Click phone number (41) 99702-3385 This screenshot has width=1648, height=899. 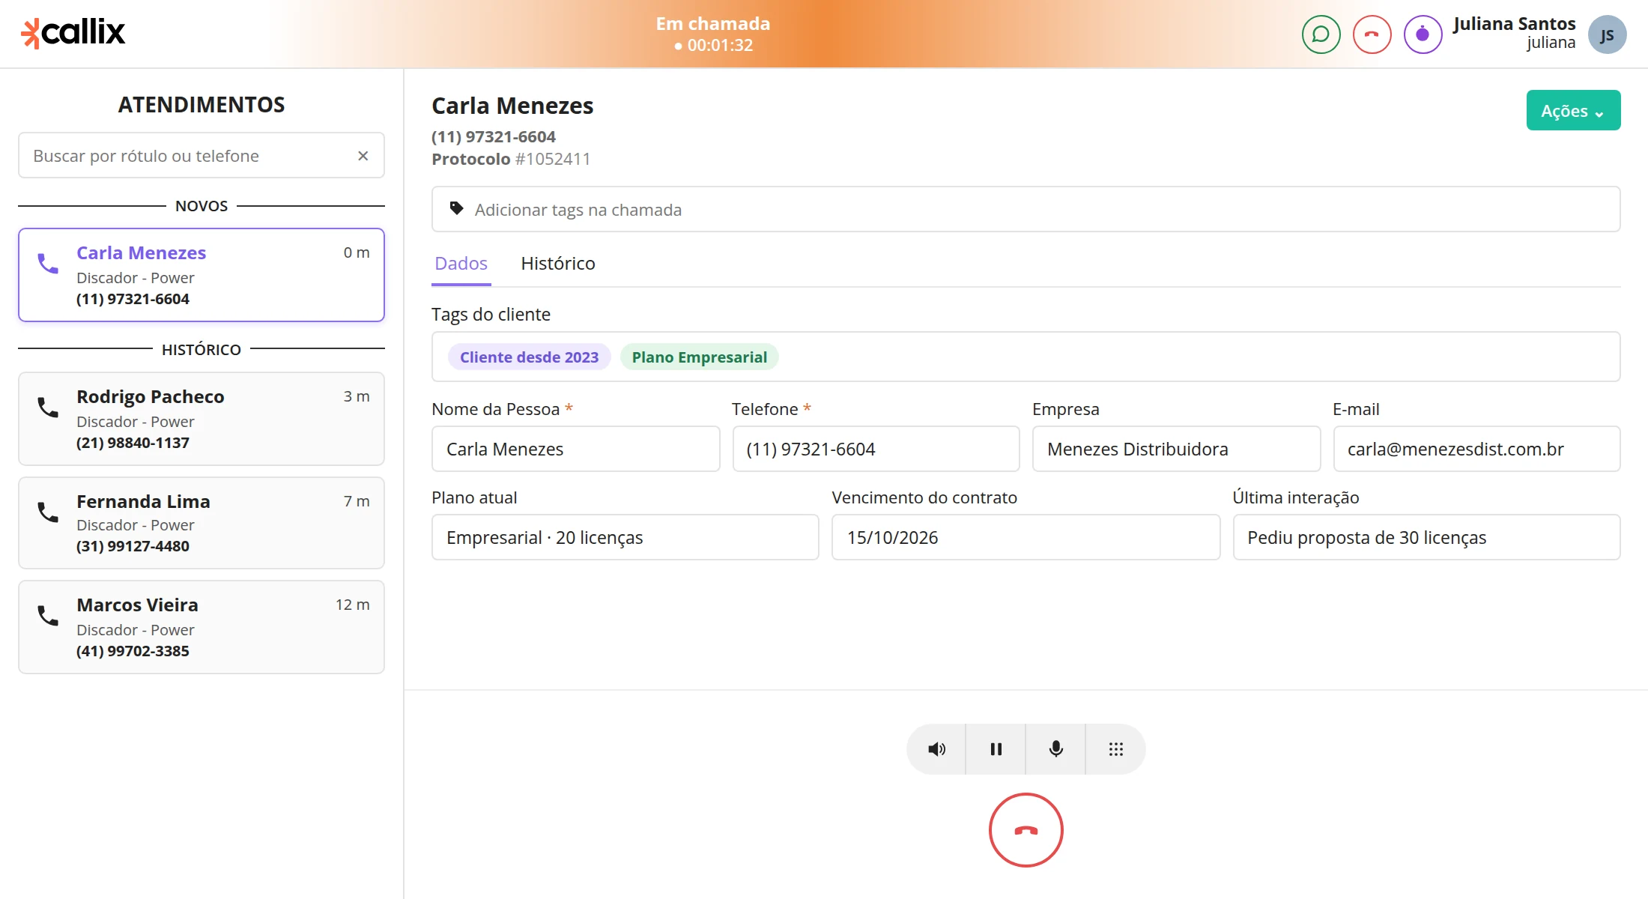point(133,651)
